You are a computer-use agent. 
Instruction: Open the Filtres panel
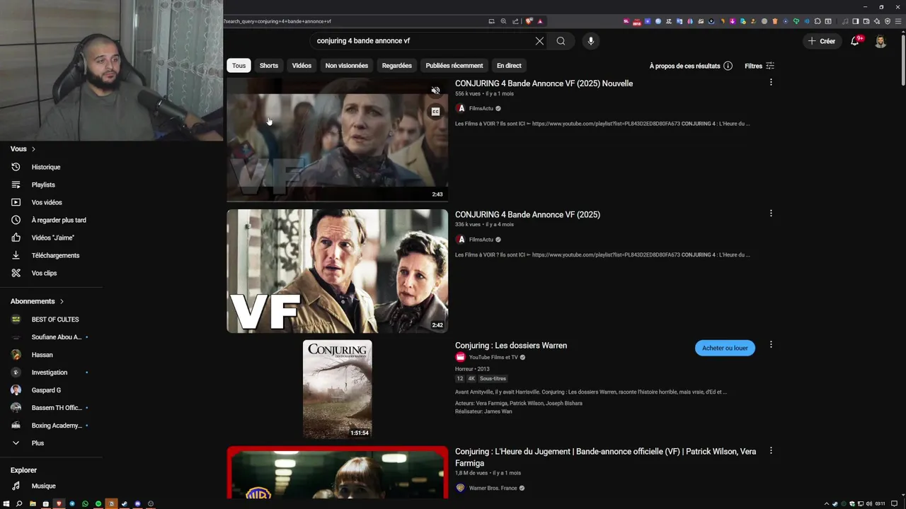[x=759, y=66]
